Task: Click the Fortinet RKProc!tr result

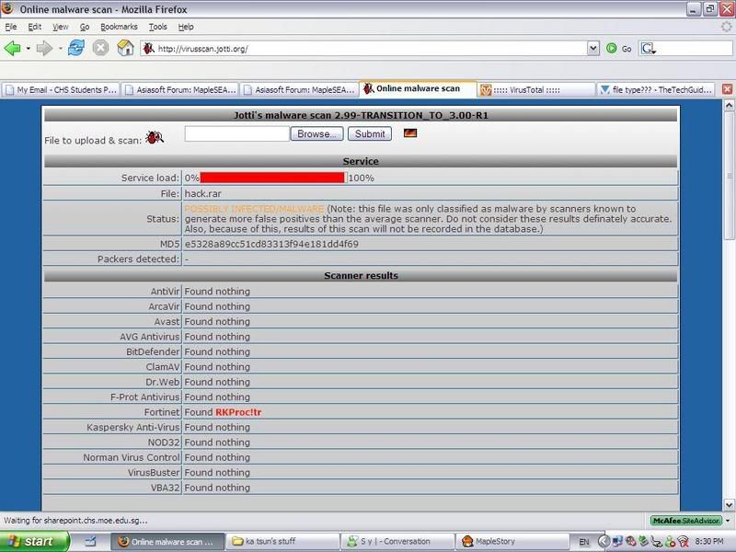Action: (238, 412)
